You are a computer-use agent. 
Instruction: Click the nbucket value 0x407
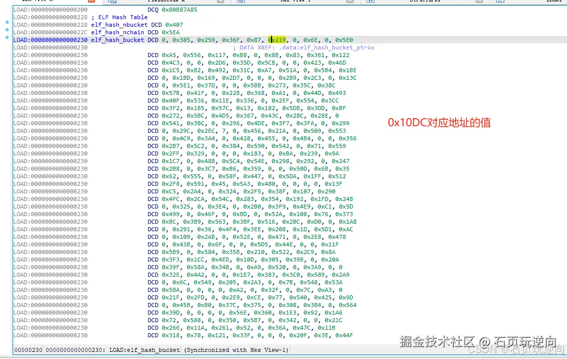point(175,25)
